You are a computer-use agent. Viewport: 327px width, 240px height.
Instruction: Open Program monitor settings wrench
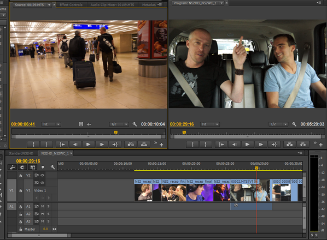tap(294, 124)
